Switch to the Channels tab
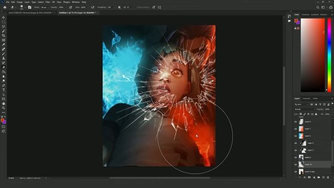This screenshot has height=188, width=334. 306,99
